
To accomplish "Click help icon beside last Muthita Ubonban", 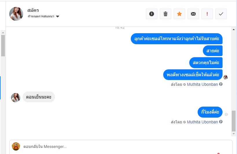I will click(x=221, y=122).
